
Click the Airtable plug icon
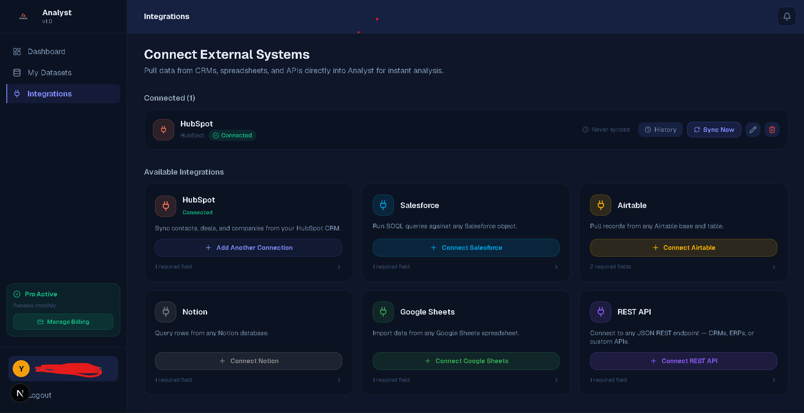(x=601, y=205)
